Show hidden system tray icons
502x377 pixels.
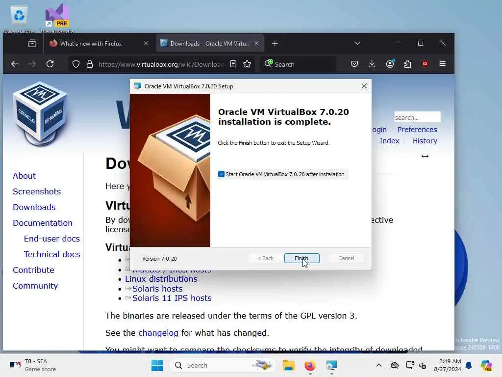coord(379,365)
